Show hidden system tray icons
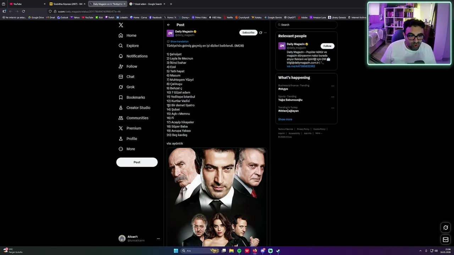This screenshot has height=255, width=454. pyautogui.click(x=420, y=251)
